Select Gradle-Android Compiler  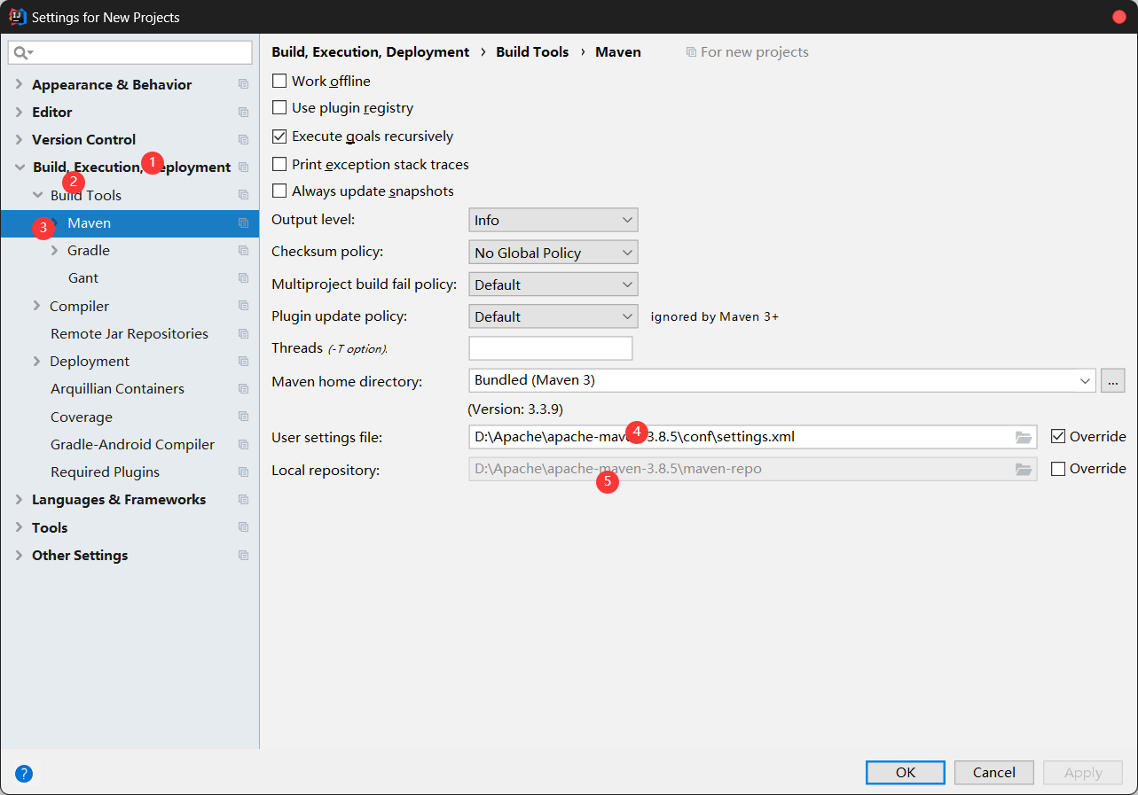(x=132, y=444)
